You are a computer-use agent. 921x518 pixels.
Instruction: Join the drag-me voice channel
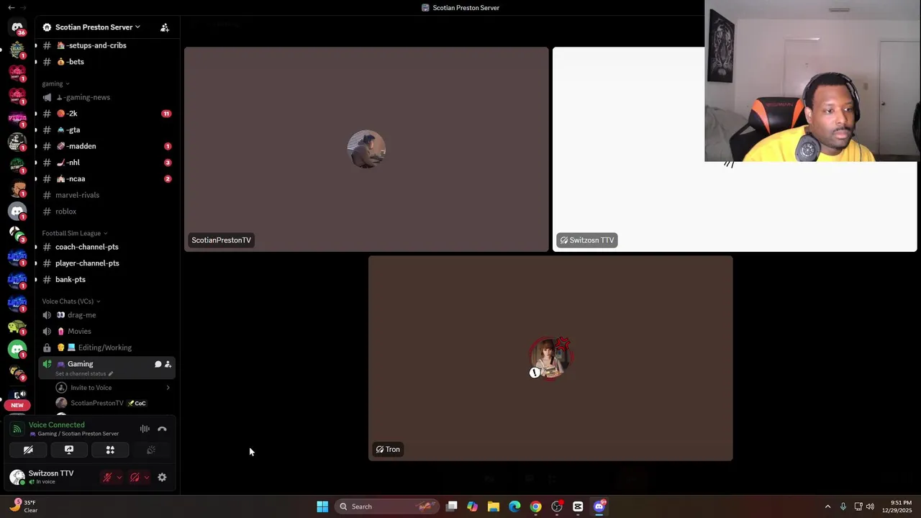tap(106, 315)
